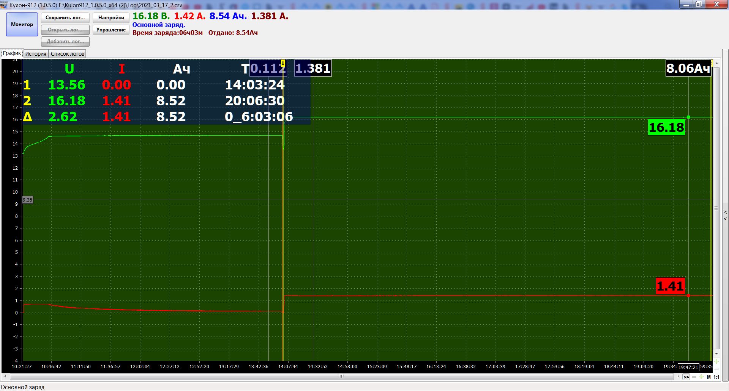729x391 pixels.
Task: Toggle the Монитор button
Action: pos(22,24)
